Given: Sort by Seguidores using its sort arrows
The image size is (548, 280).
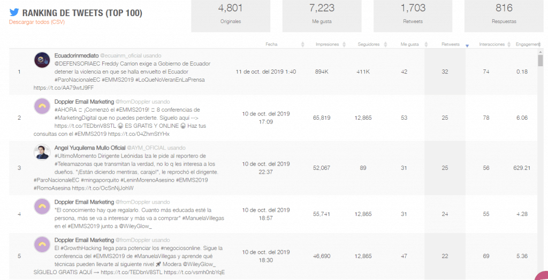Looking at the screenshot, I should tap(385, 44).
